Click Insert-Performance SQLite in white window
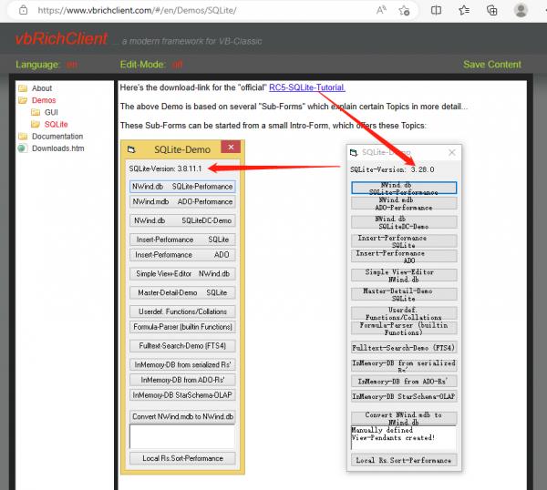Screen dimensions: 547x490 point(404,240)
